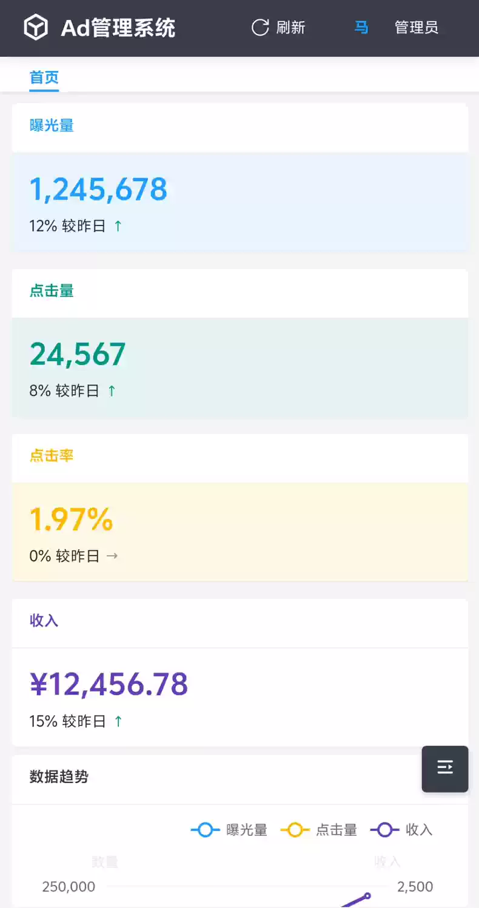This screenshot has height=908, width=479.
Task: Open the floating dark menu button
Action: point(445,769)
